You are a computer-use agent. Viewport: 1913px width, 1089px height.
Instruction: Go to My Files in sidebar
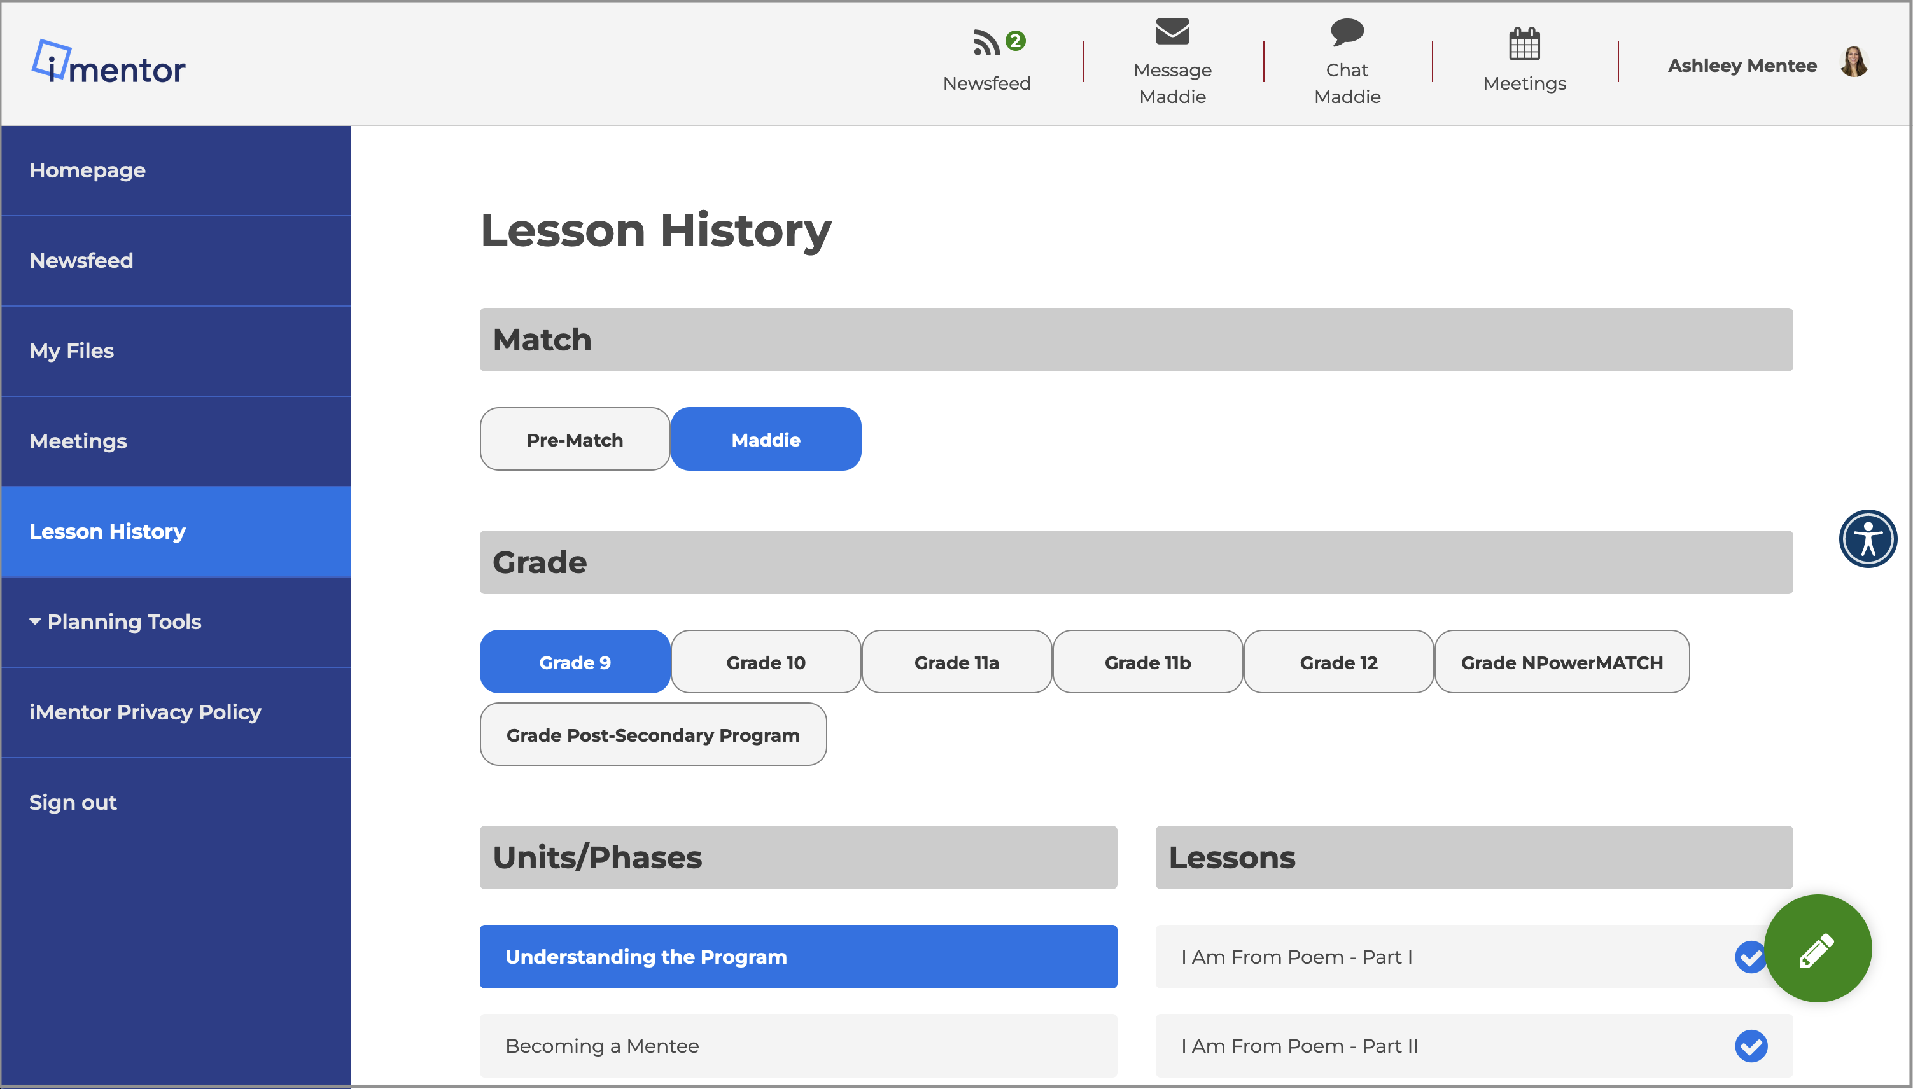(x=72, y=350)
